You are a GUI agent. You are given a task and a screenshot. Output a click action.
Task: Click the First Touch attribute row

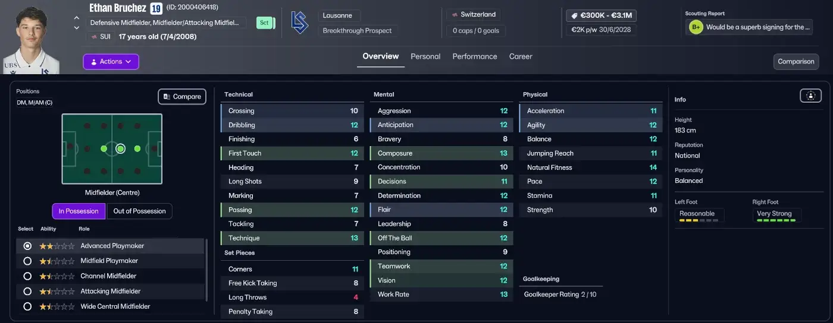pos(292,153)
